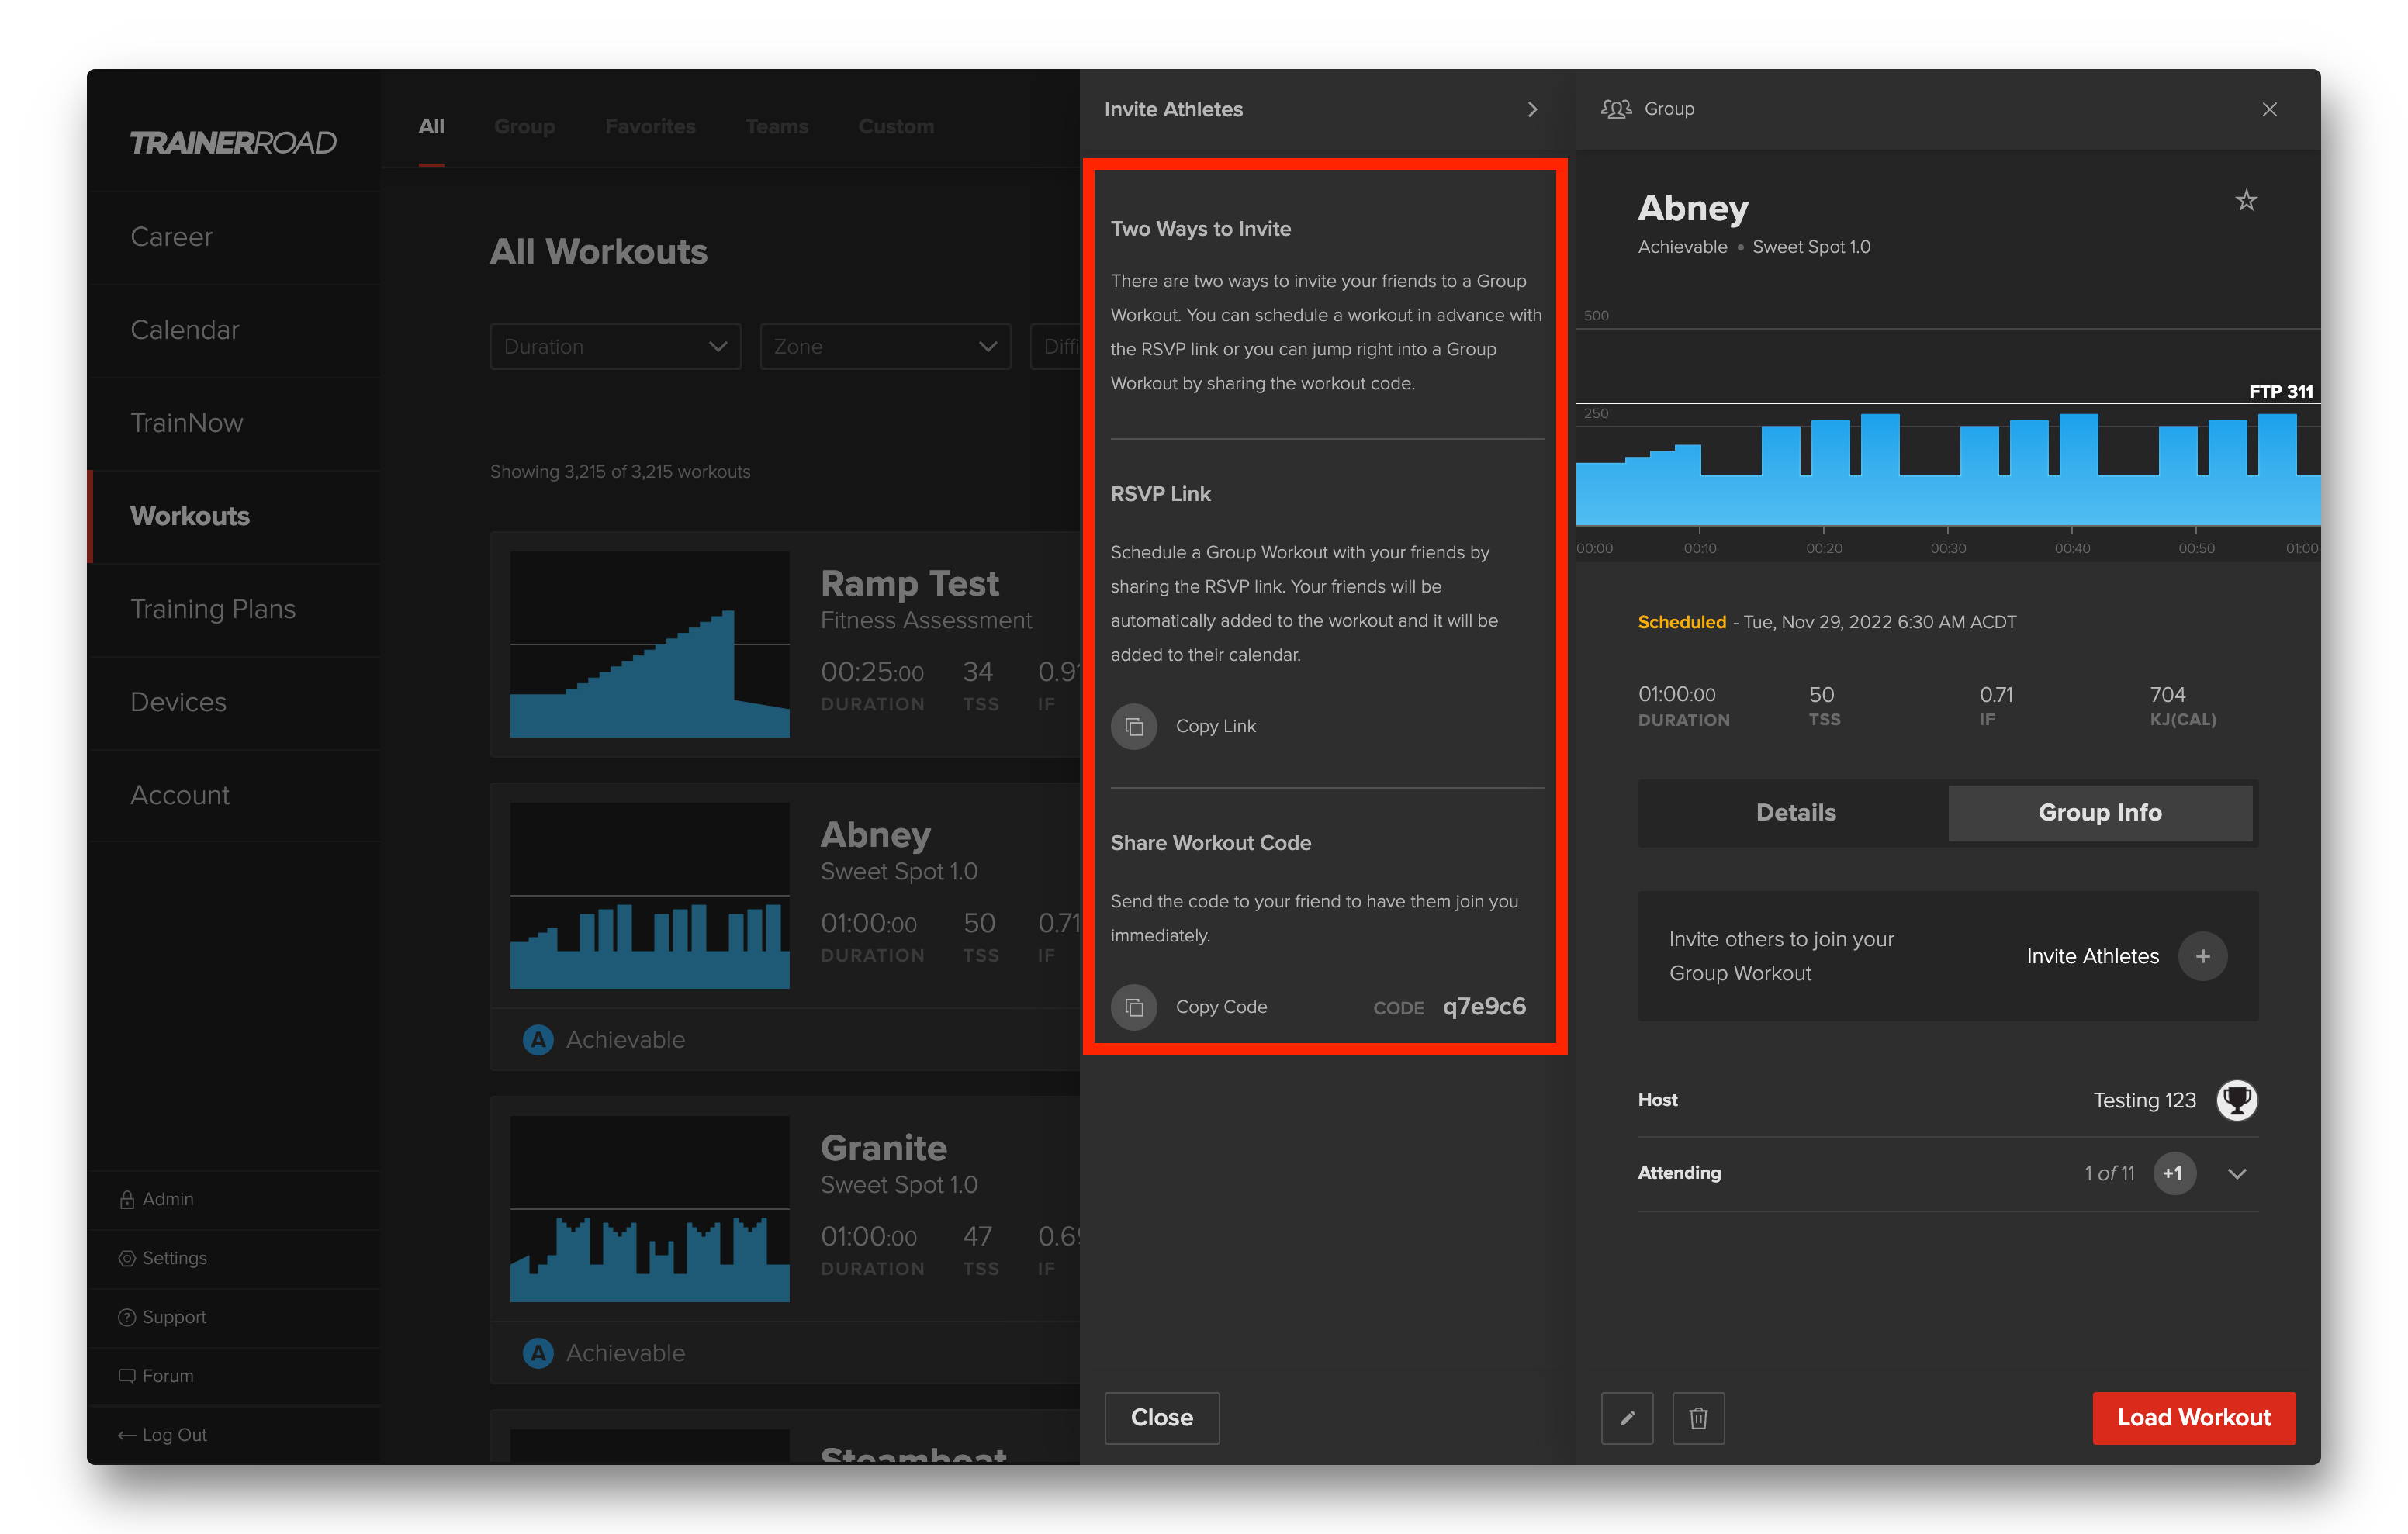The image size is (2408, 1534).
Task: Click the workout code q7e9c6
Action: point(1483,1006)
